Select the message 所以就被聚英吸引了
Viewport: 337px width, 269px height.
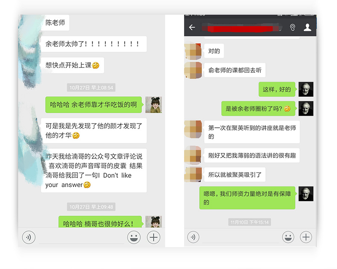pyautogui.click(x=235, y=174)
